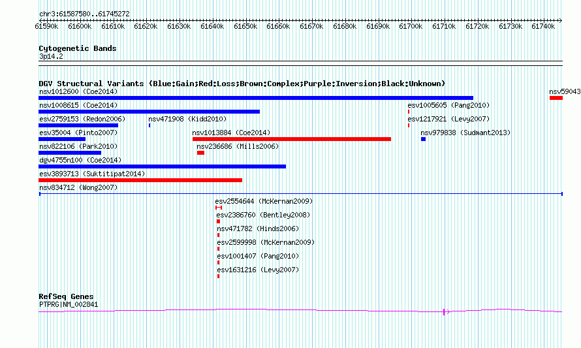581x348 pixels.
Task: Open nsv471782 (Hinds2006) variant label
Action: pyautogui.click(x=258, y=229)
